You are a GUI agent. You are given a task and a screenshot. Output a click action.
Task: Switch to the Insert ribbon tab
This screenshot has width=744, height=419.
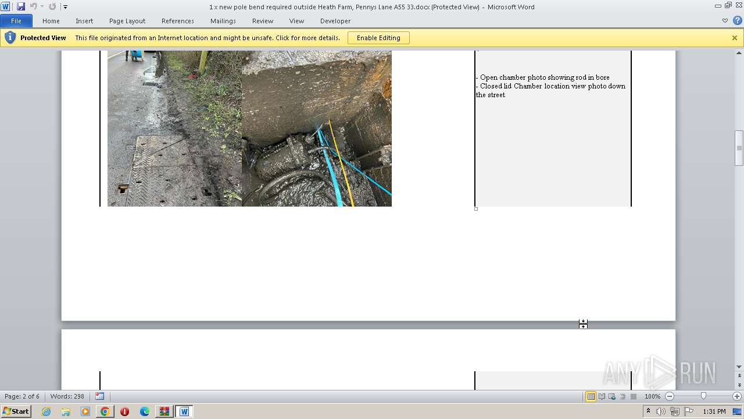click(84, 21)
